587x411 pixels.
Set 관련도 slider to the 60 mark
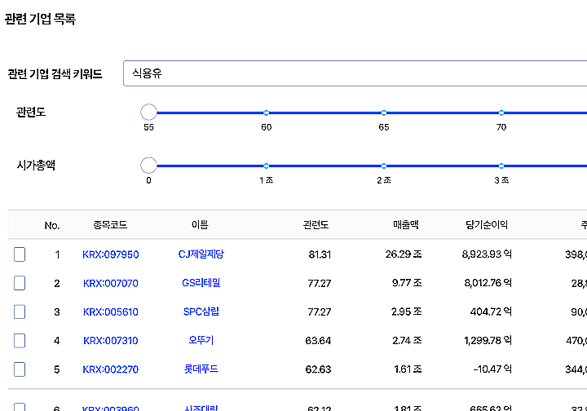tap(266, 113)
